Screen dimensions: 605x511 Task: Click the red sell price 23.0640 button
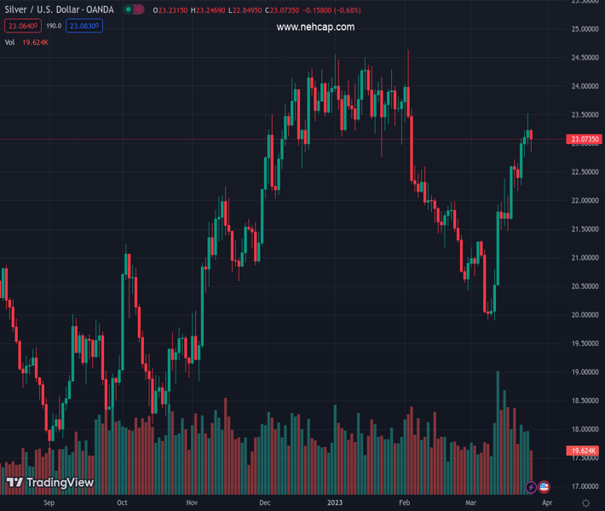[x=21, y=26]
